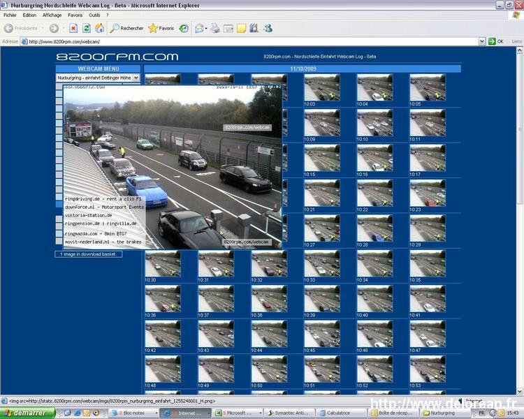Switch to Symantec Anti... taskbar item
The image size is (524, 419).
290,413
